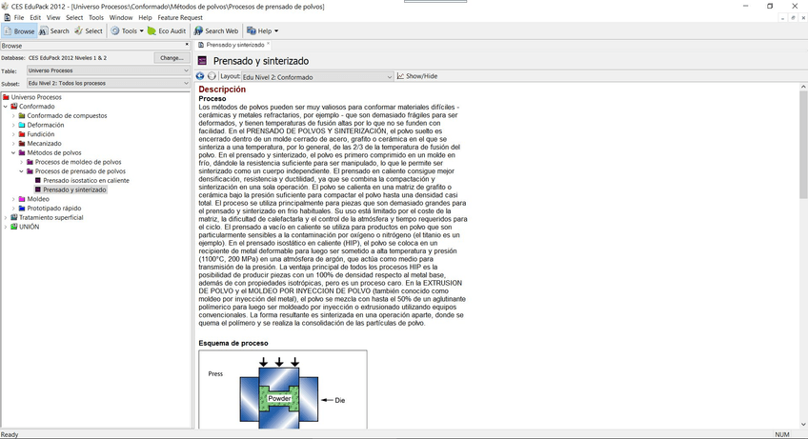Image resolution: width=808 pixels, height=439 pixels.
Task: Click the Change... database button
Action: (172, 58)
